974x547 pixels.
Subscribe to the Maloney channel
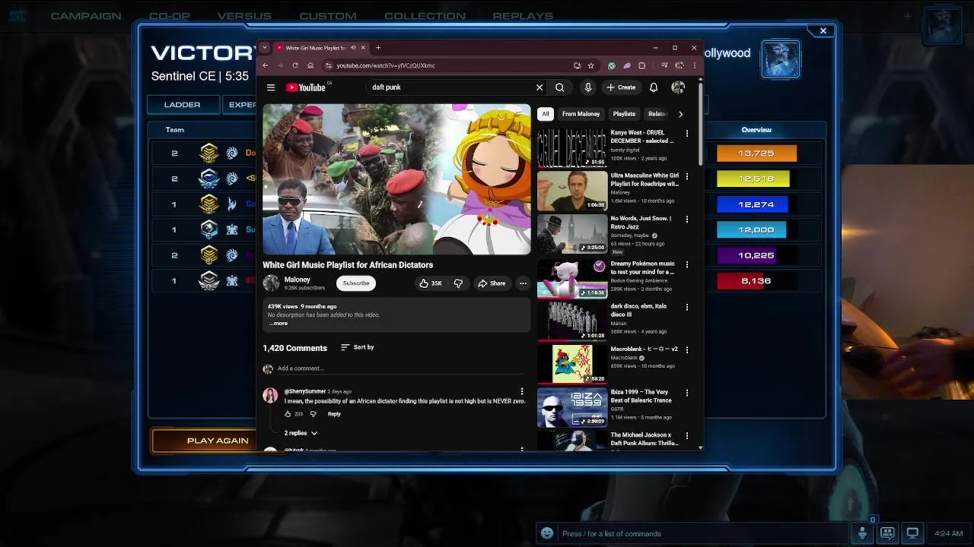355,283
